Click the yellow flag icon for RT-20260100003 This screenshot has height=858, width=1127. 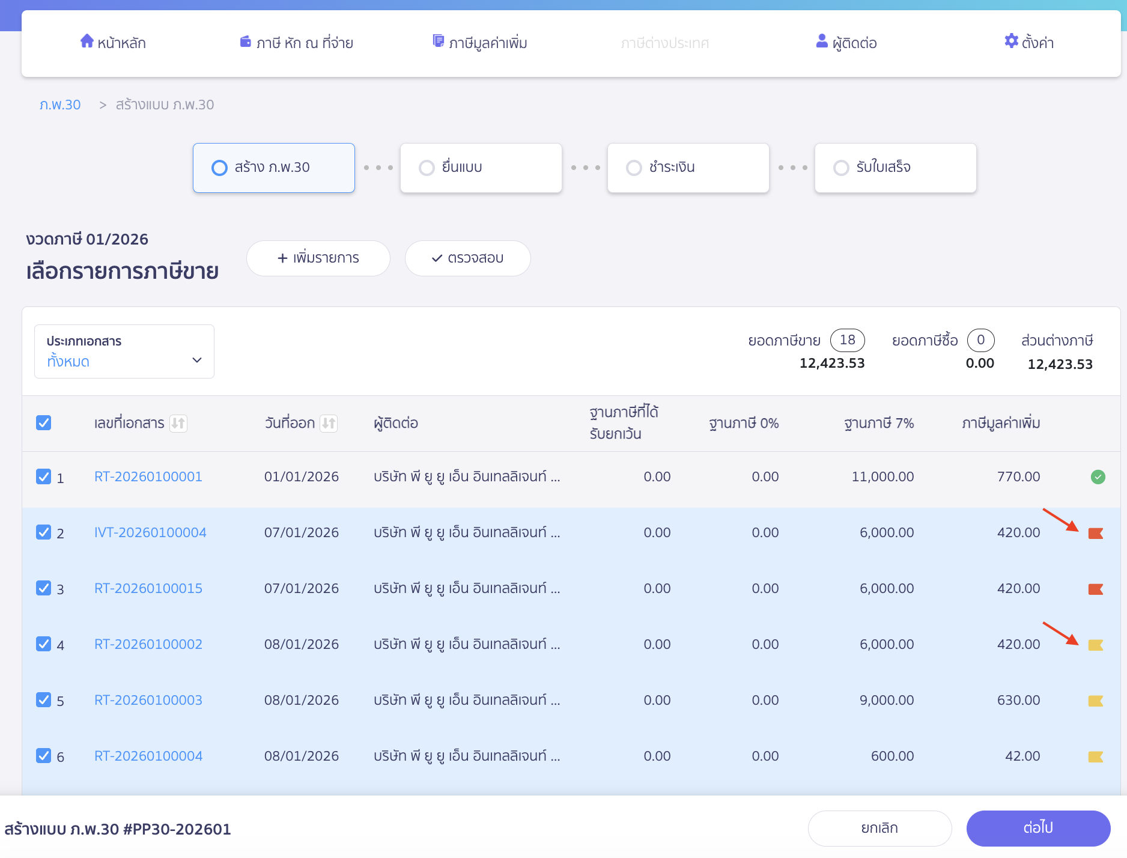[x=1095, y=701]
